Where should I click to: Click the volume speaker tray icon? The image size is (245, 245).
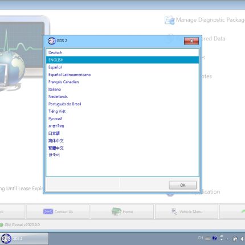pyautogui.click(x=243, y=239)
